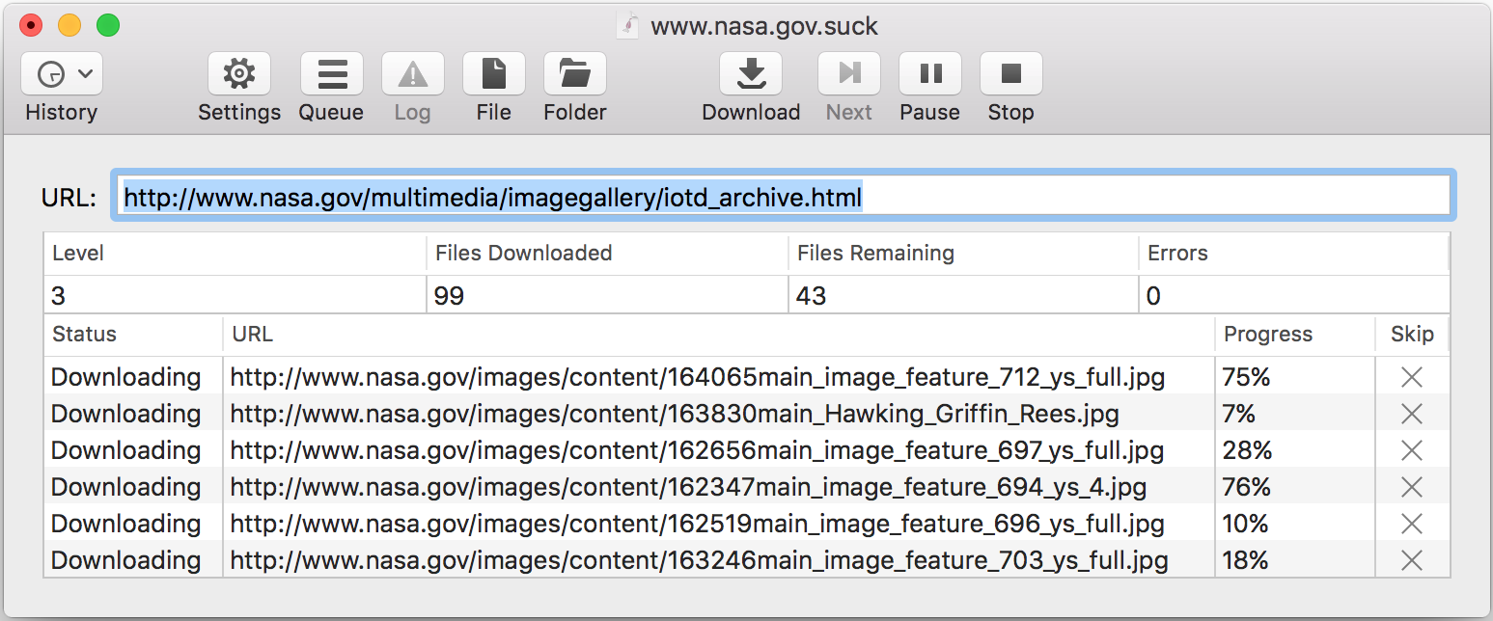
Task: Click the document icon in title bar
Action: (629, 24)
